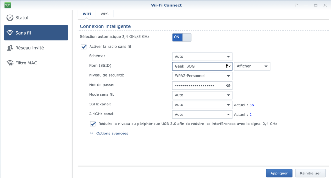This screenshot has width=331, height=178.
Task: Open the Statut page in sidebar
Action: tap(36, 18)
